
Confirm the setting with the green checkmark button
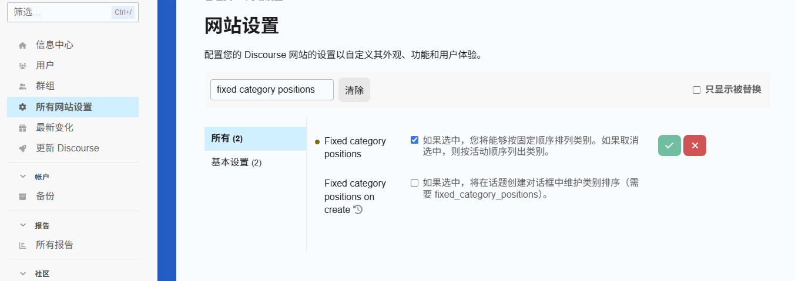(x=669, y=145)
